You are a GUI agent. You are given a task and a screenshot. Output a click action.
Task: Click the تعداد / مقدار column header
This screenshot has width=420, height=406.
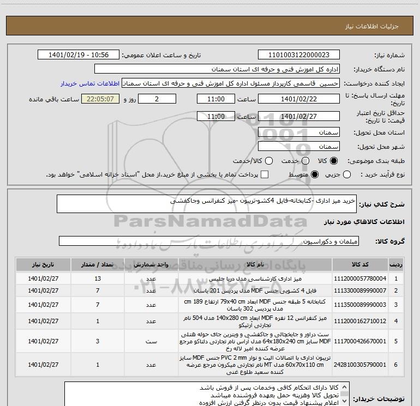coord(98,264)
